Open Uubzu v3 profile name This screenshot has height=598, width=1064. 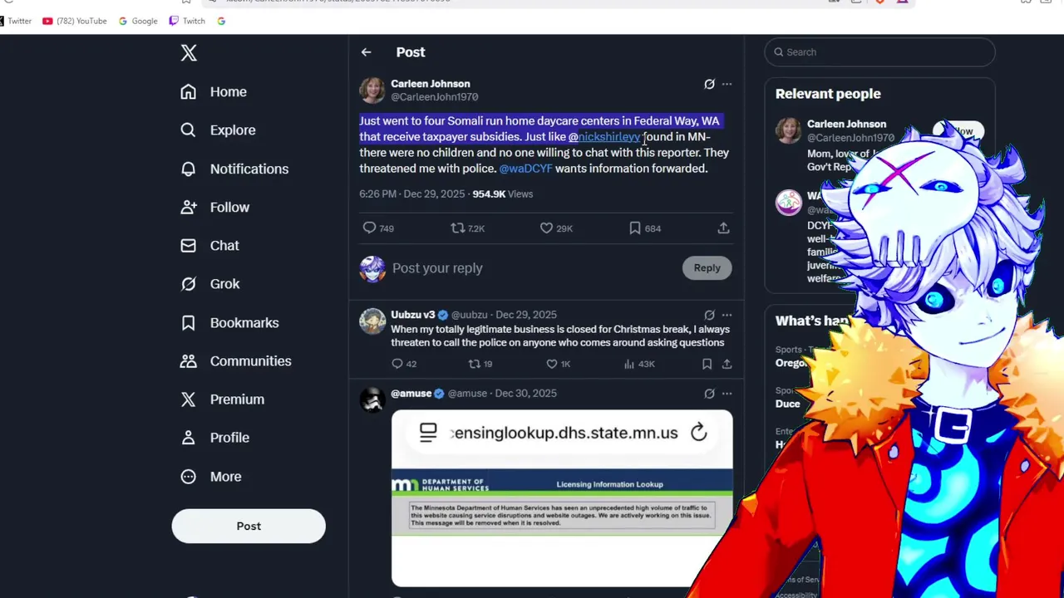click(413, 315)
